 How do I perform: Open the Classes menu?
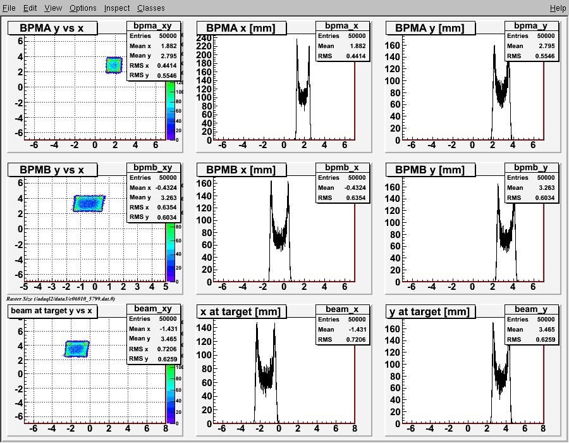pyautogui.click(x=151, y=8)
